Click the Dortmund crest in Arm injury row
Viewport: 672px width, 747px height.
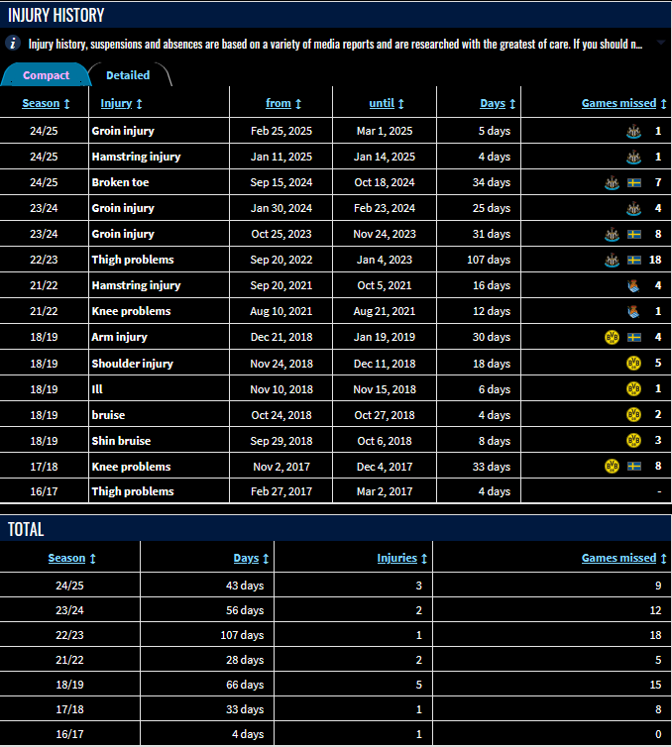pyautogui.click(x=612, y=337)
